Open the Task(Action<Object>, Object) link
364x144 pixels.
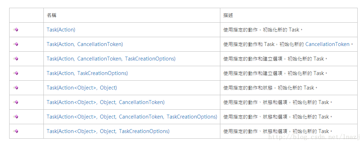coord(82,88)
